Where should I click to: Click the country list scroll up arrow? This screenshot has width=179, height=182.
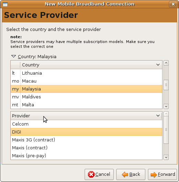coord(166,63)
